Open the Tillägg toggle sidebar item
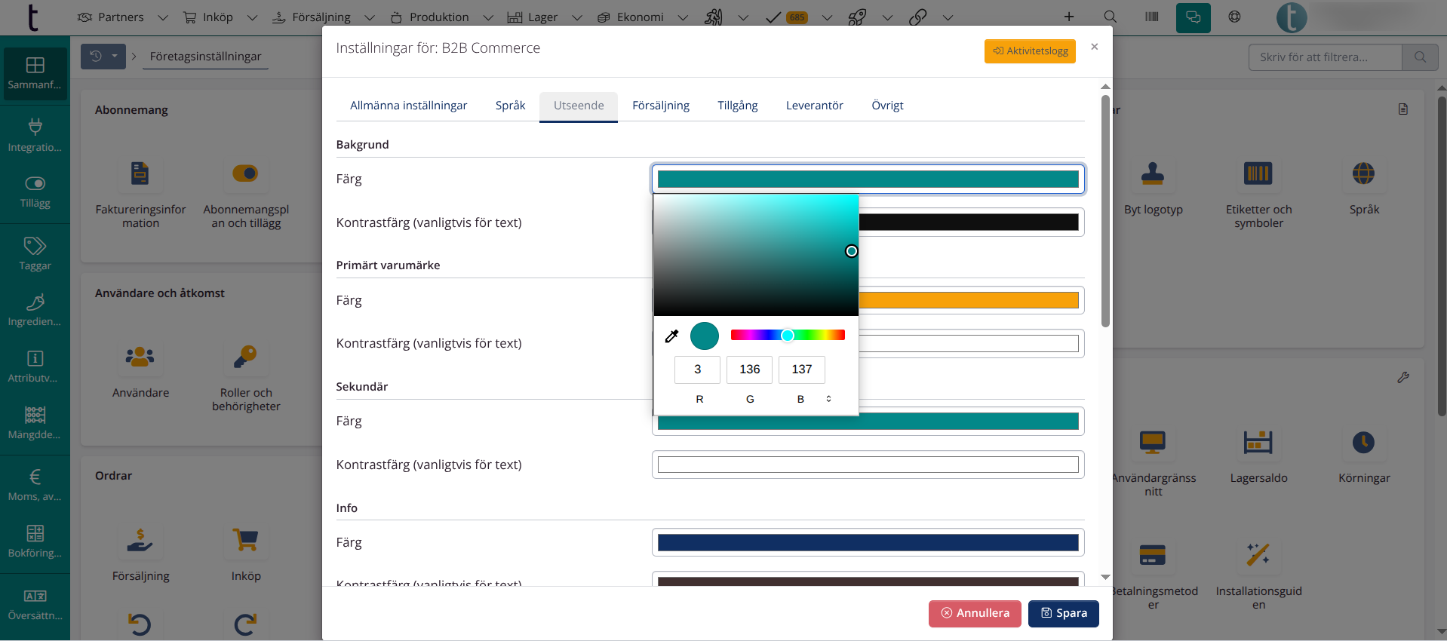 (x=35, y=192)
